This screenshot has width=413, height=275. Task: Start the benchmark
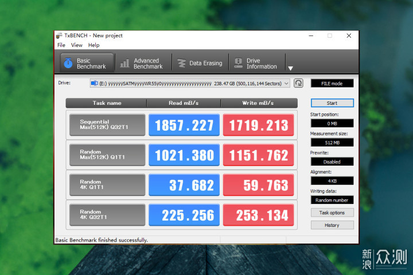pos(332,103)
